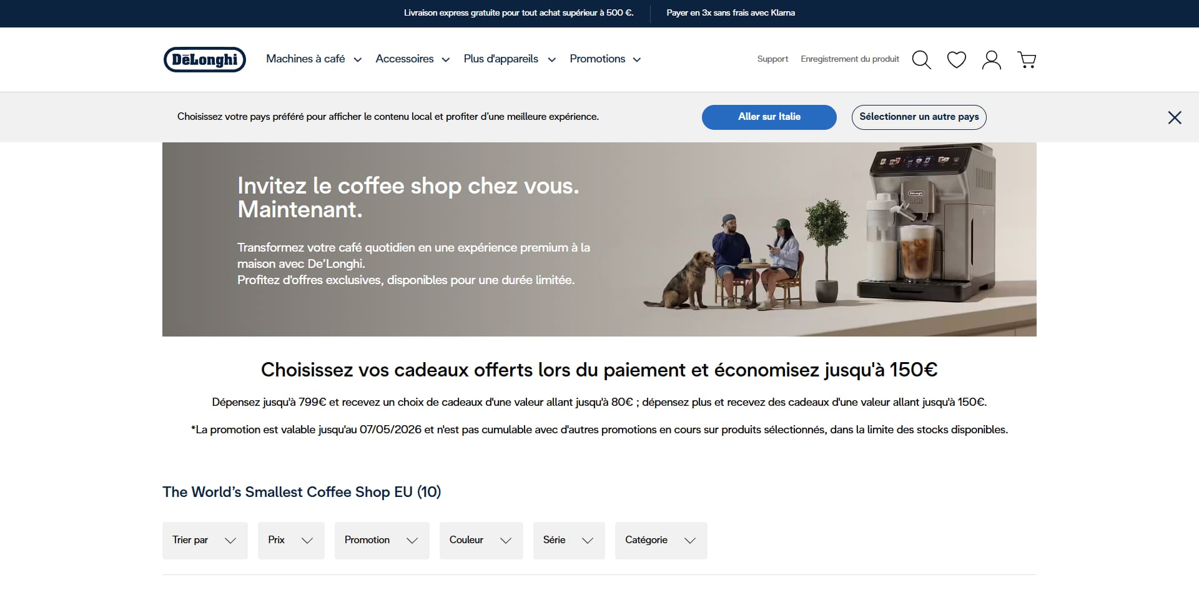Click Sélectionner un autre pays button
This screenshot has height=595, width=1199.
point(919,117)
